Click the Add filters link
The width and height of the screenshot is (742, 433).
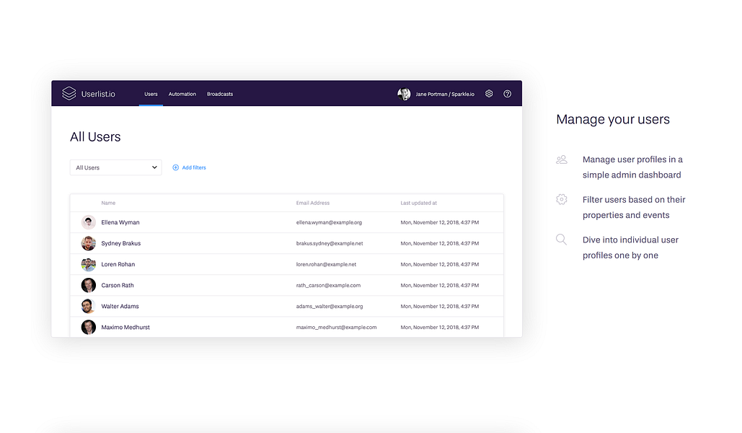tap(194, 167)
